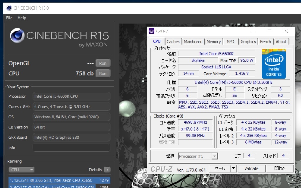Click the 95.0 W Max TDP value
The image size is (301, 188).
pyautogui.click(x=247, y=60)
